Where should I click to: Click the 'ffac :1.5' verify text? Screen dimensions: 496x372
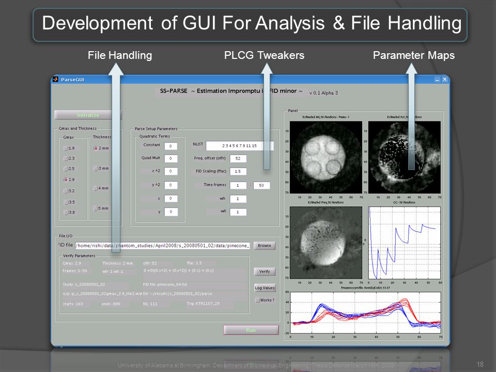(x=194, y=263)
